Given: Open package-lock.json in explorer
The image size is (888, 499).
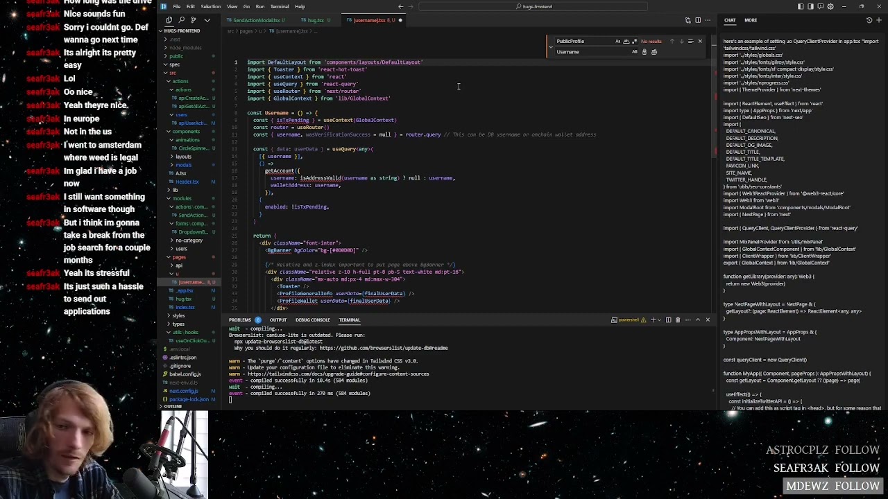Looking at the screenshot, I should point(188,399).
